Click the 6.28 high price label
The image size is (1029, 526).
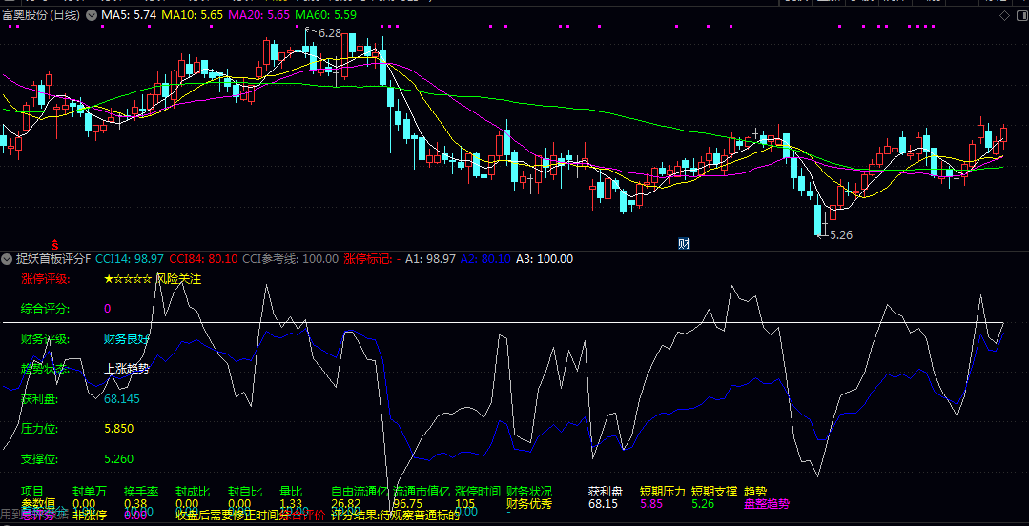[330, 32]
